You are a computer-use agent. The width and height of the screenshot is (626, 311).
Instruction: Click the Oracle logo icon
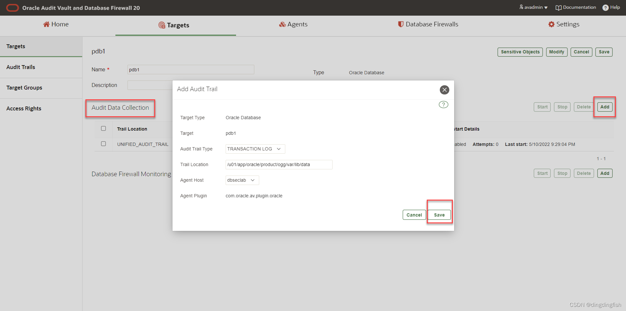[x=13, y=8]
